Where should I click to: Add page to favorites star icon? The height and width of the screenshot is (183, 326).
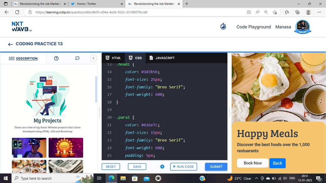(275, 12)
